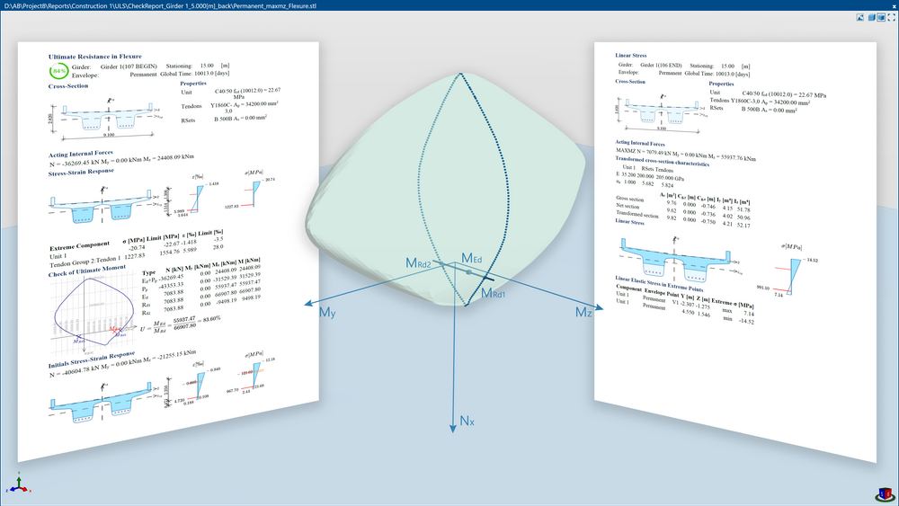Click the save-image icon in the top-right toolbar
The height and width of the screenshot is (506, 899).
click(x=859, y=17)
